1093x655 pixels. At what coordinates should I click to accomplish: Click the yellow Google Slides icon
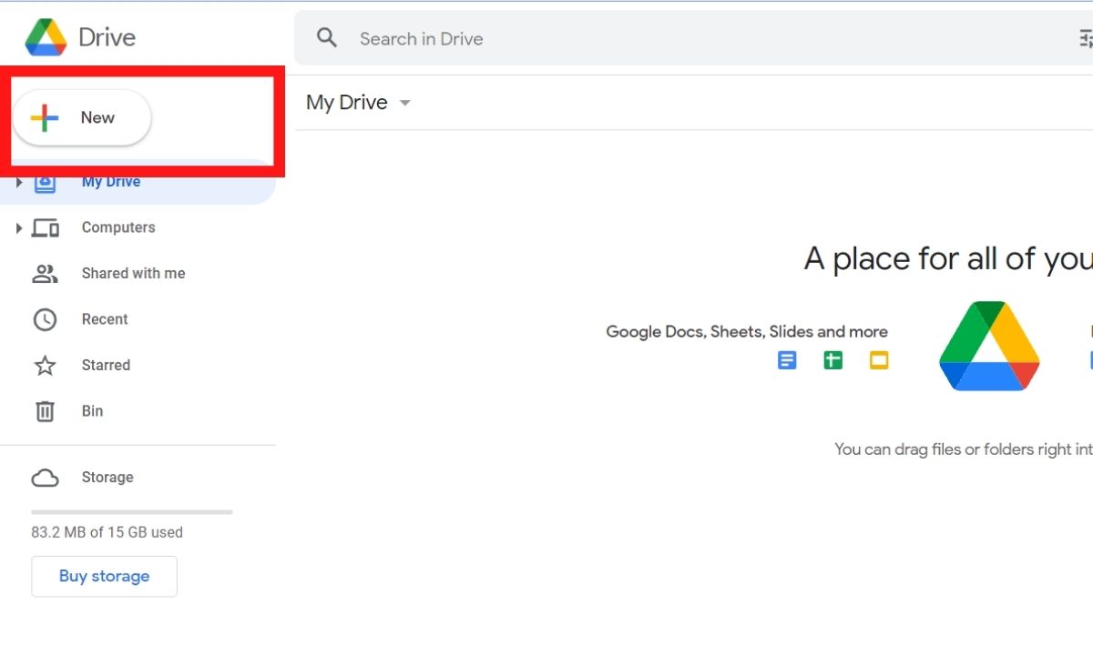click(x=878, y=360)
